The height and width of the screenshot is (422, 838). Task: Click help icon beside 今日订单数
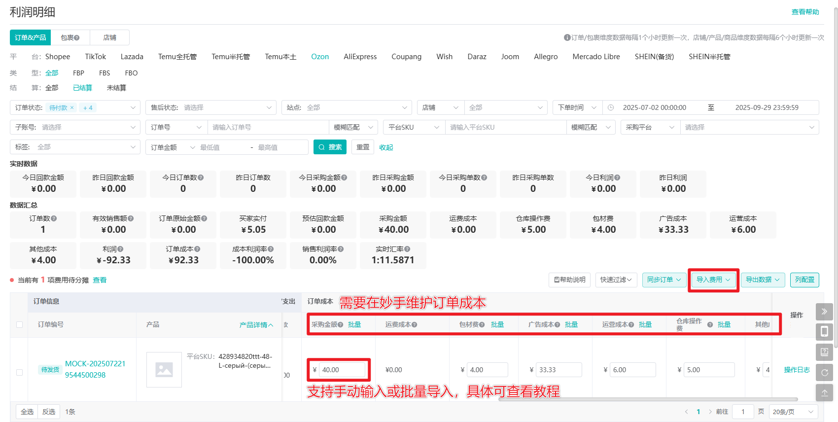[201, 177]
